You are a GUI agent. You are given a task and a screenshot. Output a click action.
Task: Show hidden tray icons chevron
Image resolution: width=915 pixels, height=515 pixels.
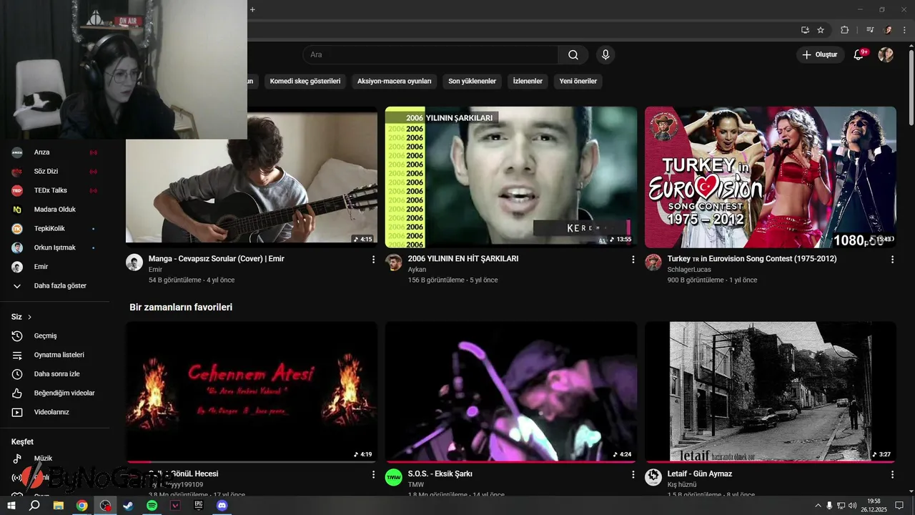pyautogui.click(x=818, y=506)
